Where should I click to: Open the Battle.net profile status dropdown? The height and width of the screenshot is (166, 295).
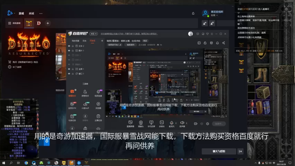coord(214,15)
